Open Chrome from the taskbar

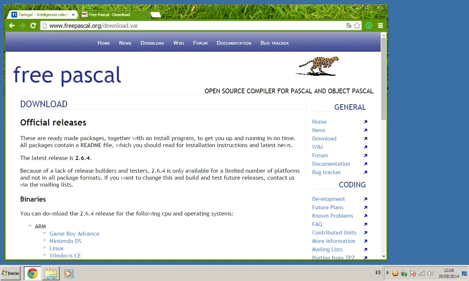pyautogui.click(x=33, y=273)
